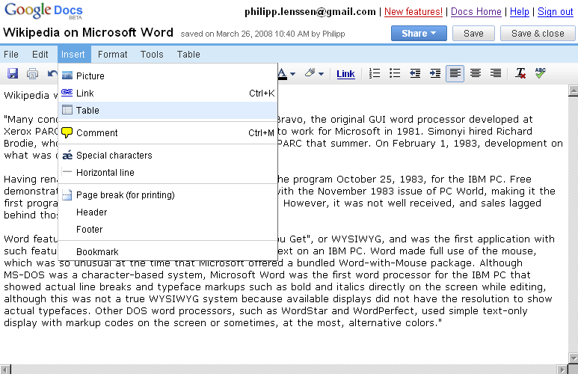This screenshot has height=374, width=578.
Task: Remove formatting from selected text
Action: point(520,73)
